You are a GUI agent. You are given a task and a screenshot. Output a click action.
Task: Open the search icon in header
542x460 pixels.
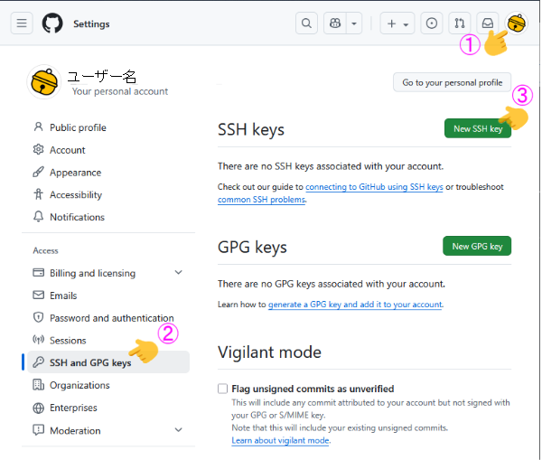pos(307,23)
